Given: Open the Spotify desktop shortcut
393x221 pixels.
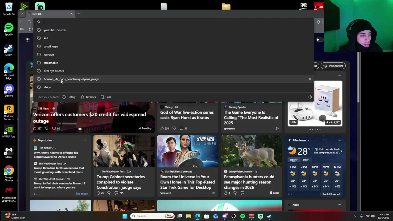Looking at the screenshot, I should [9, 30].
